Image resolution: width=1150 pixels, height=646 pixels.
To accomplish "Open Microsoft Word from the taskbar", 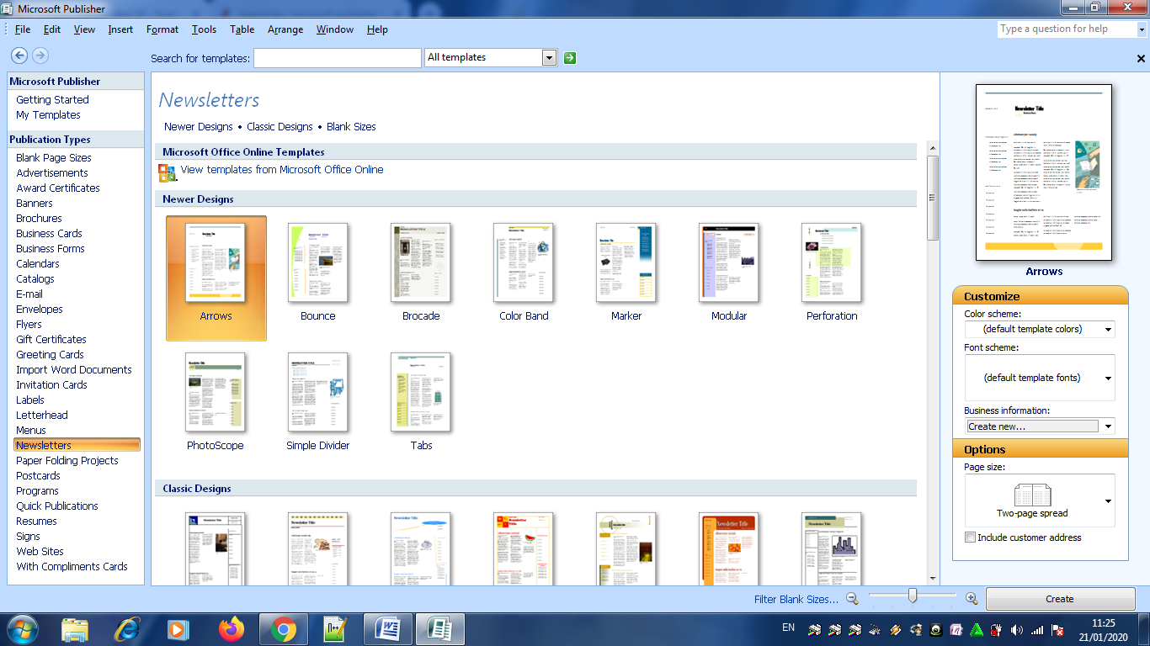I will [x=388, y=628].
